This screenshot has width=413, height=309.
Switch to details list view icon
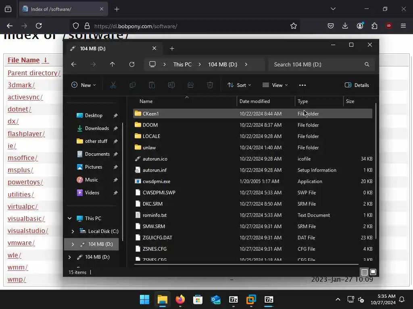pos(364,272)
